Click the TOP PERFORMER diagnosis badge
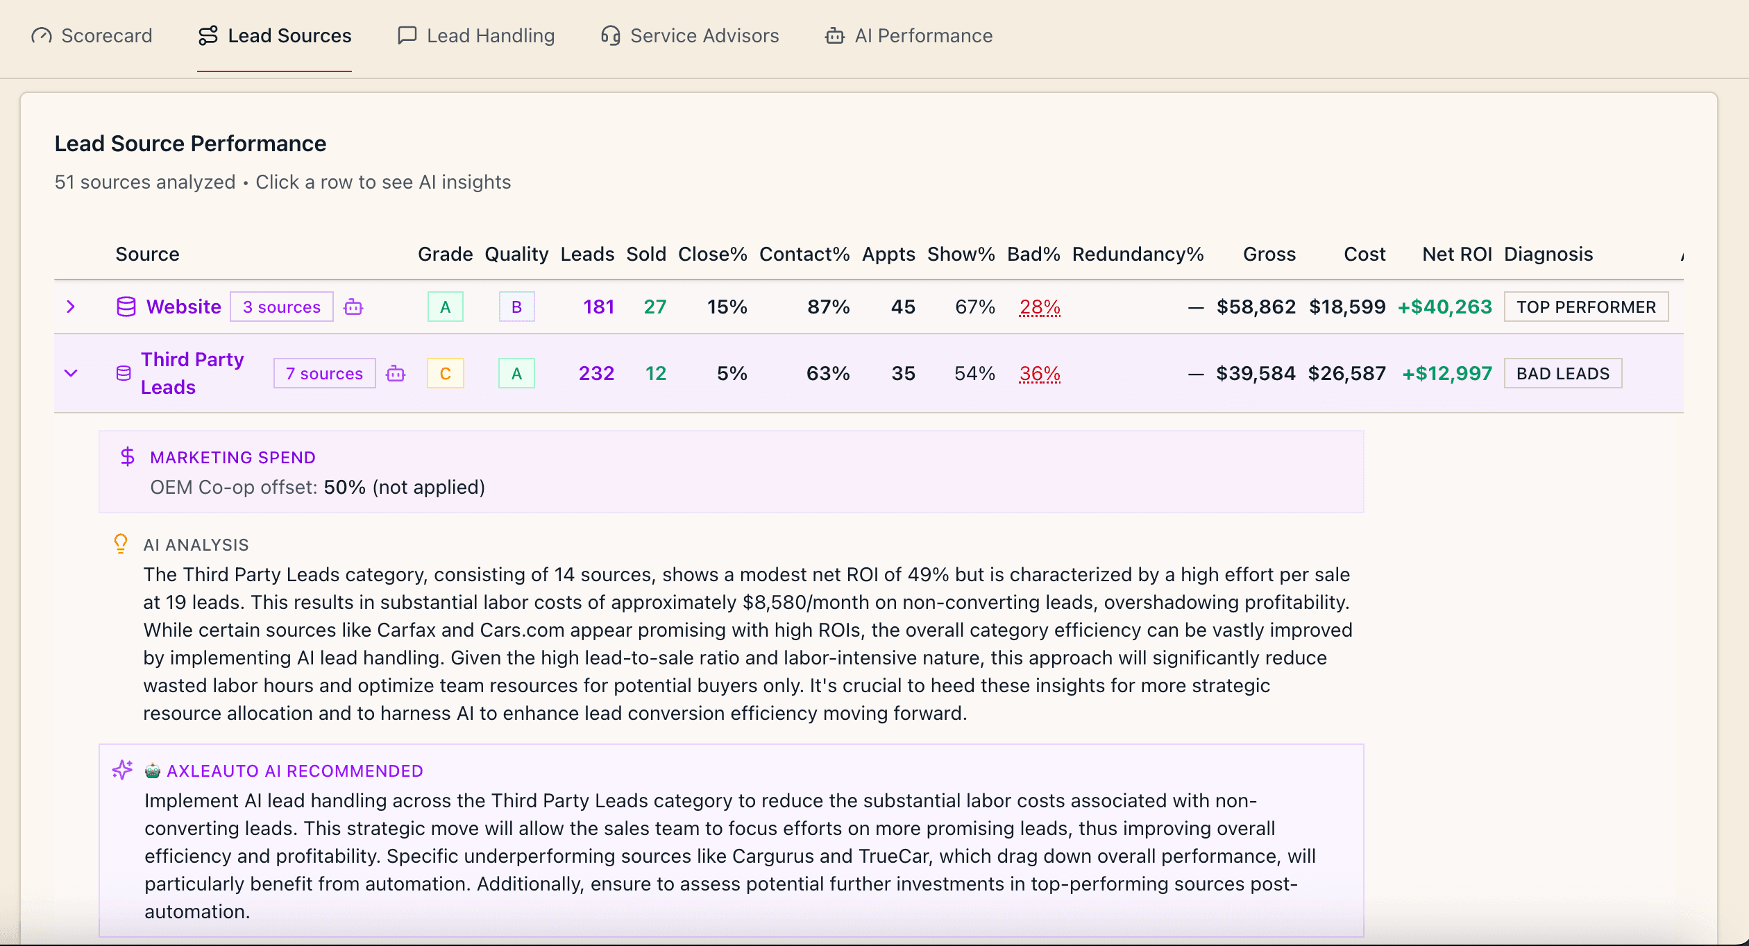The width and height of the screenshot is (1749, 946). (1587, 306)
